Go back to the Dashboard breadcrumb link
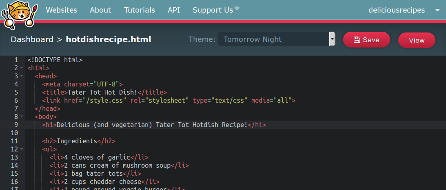Image resolution: width=446 pixels, height=190 pixels. point(32,39)
